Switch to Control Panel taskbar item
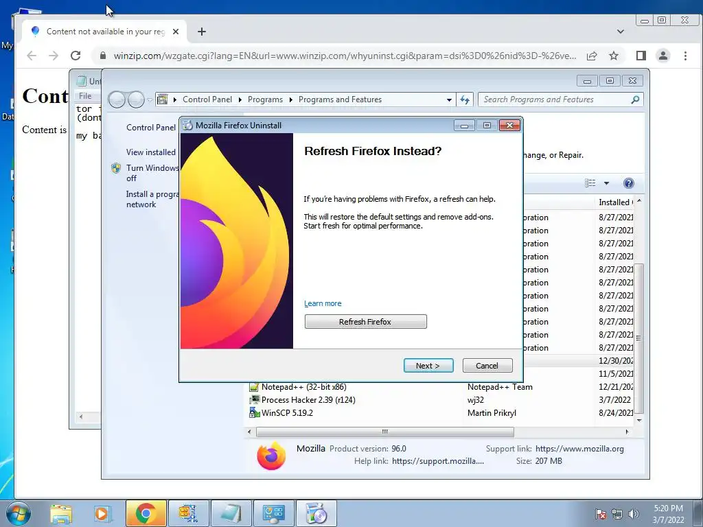The image size is (703, 527). (273, 513)
